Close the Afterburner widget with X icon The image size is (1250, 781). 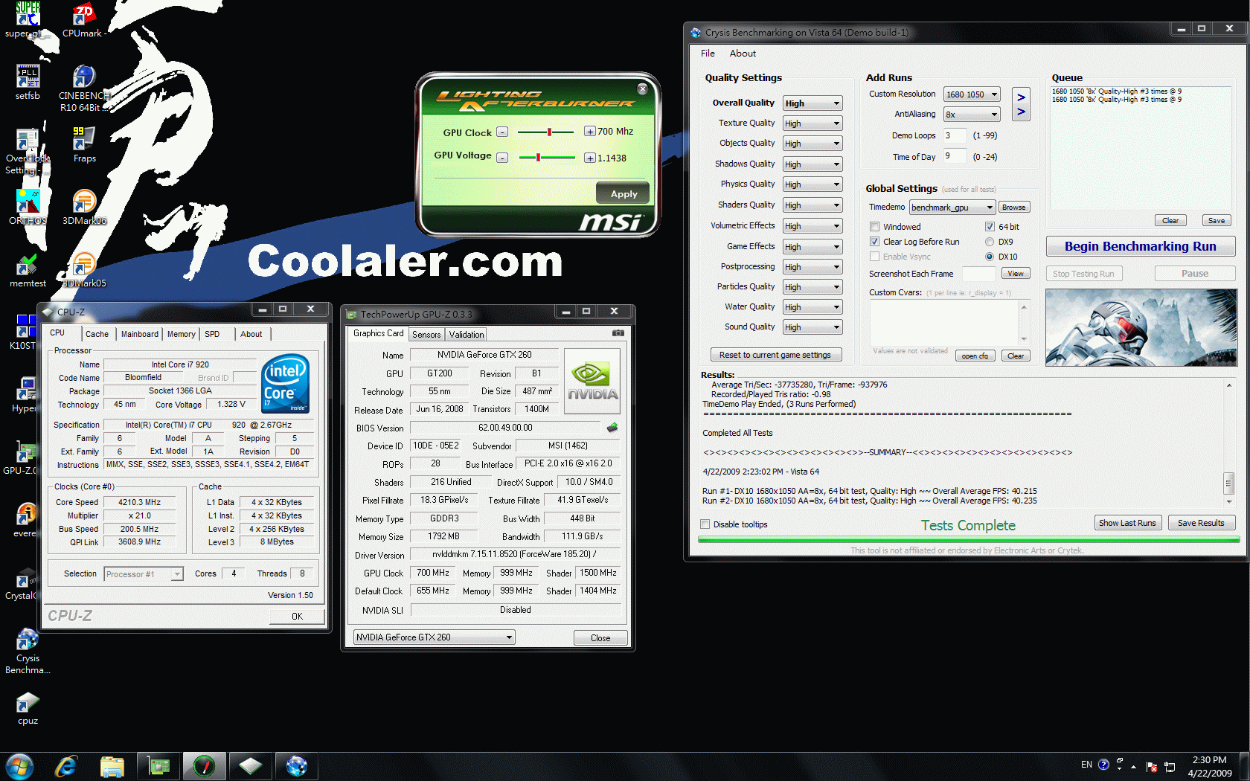coord(642,89)
